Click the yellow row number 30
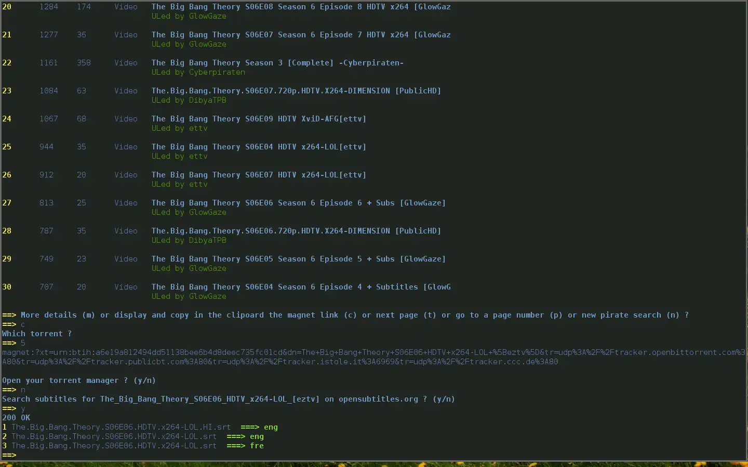This screenshot has width=748, height=467. tap(7, 287)
